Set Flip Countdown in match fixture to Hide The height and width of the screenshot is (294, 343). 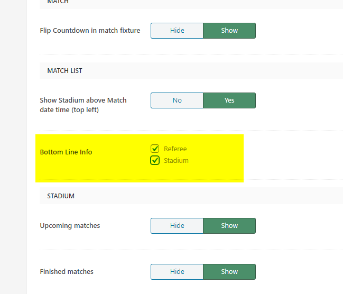(x=177, y=31)
